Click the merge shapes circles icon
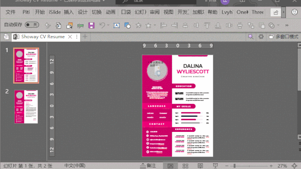 pos(272,25)
